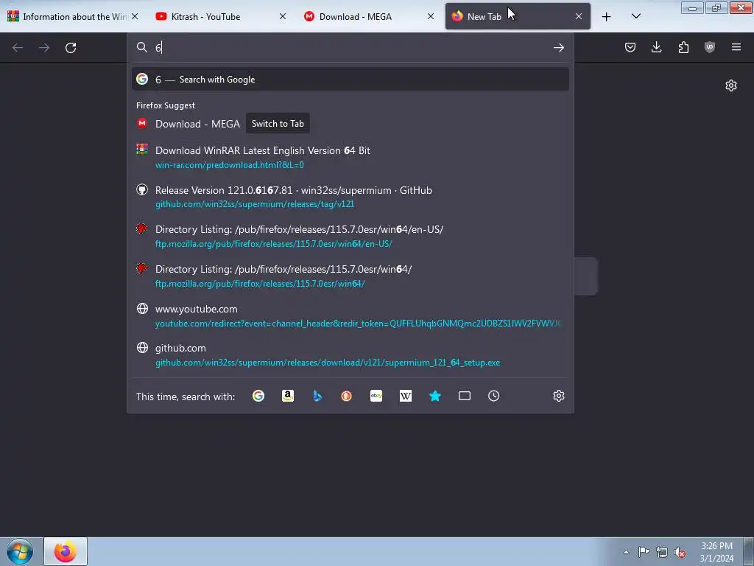
Task: Open Action Center flag tray icon
Action: coord(644,552)
